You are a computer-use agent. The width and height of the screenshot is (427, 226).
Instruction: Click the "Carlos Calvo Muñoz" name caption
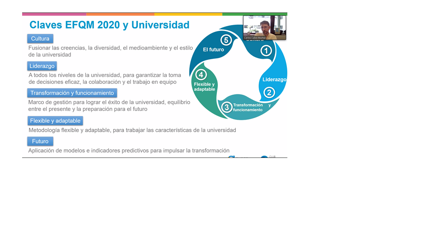(255, 38)
